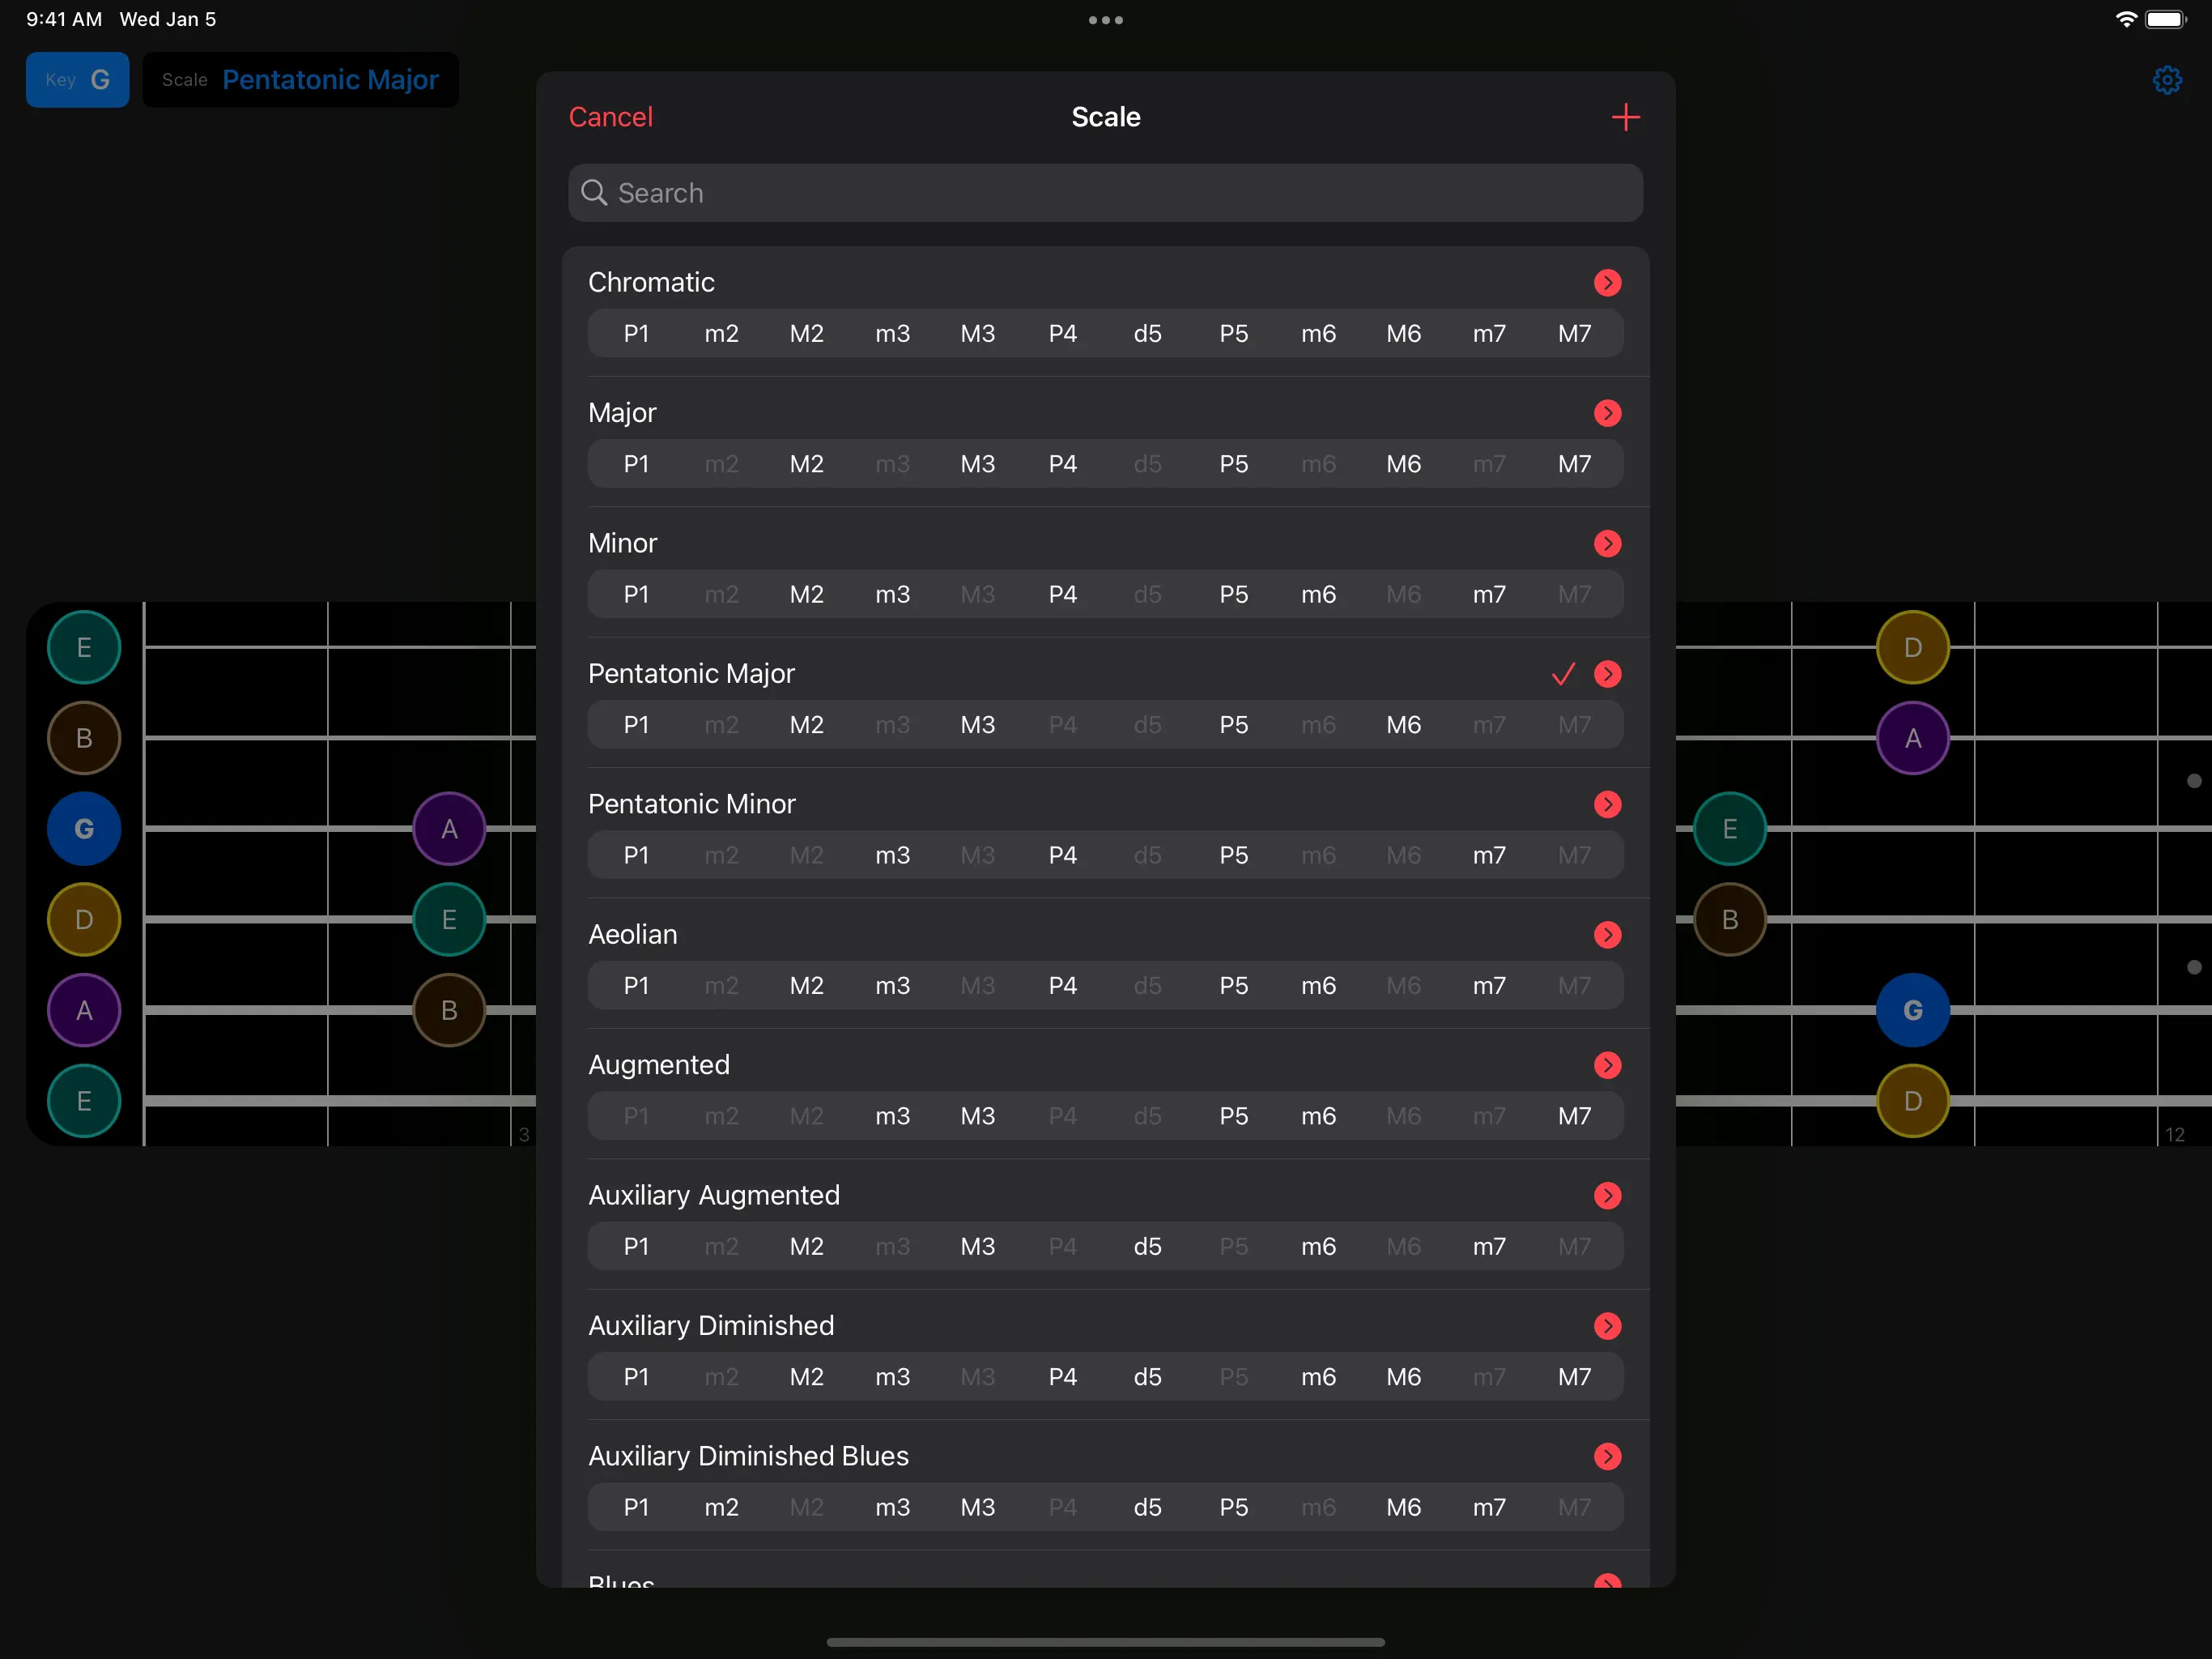
Task: Tap the search magnifier icon
Action: point(594,192)
